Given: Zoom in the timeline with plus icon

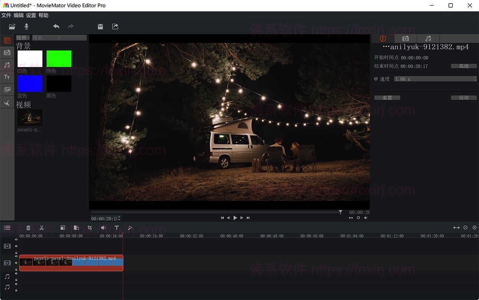Looking at the screenshot, I should [x=474, y=228].
